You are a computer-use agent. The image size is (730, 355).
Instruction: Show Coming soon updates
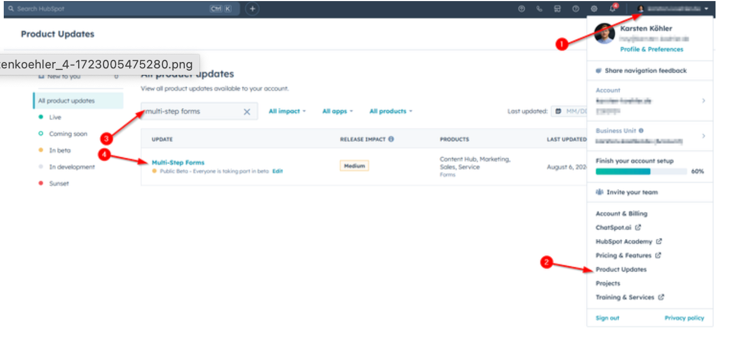coord(68,134)
